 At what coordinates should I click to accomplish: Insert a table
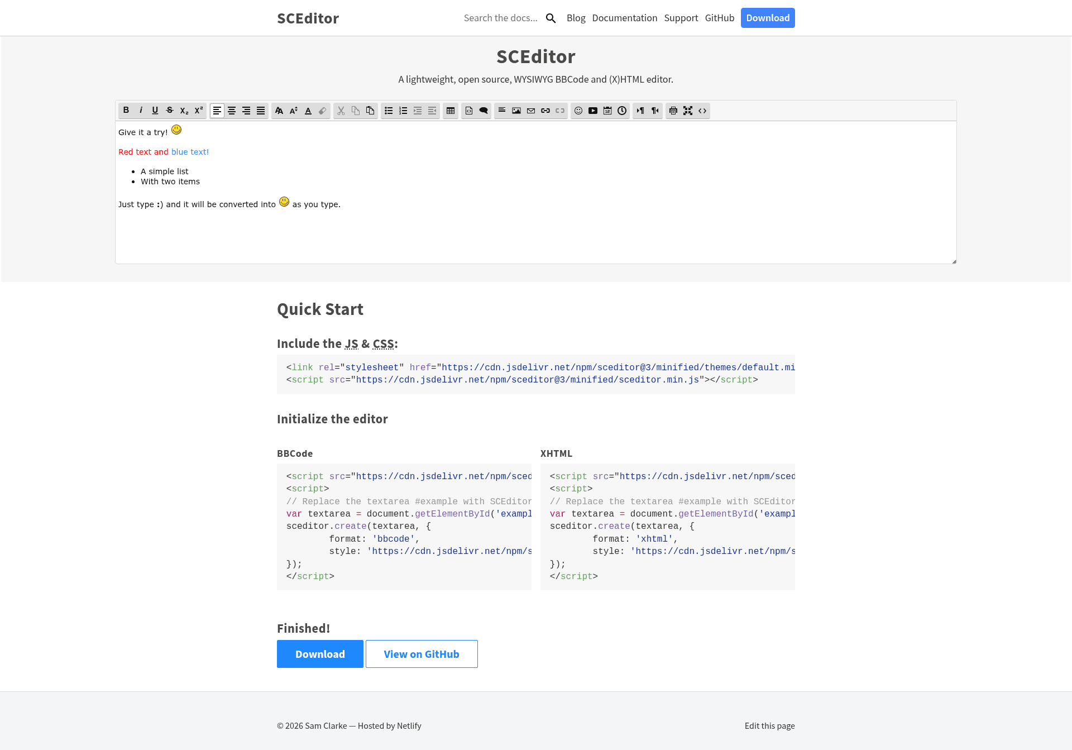(x=451, y=111)
